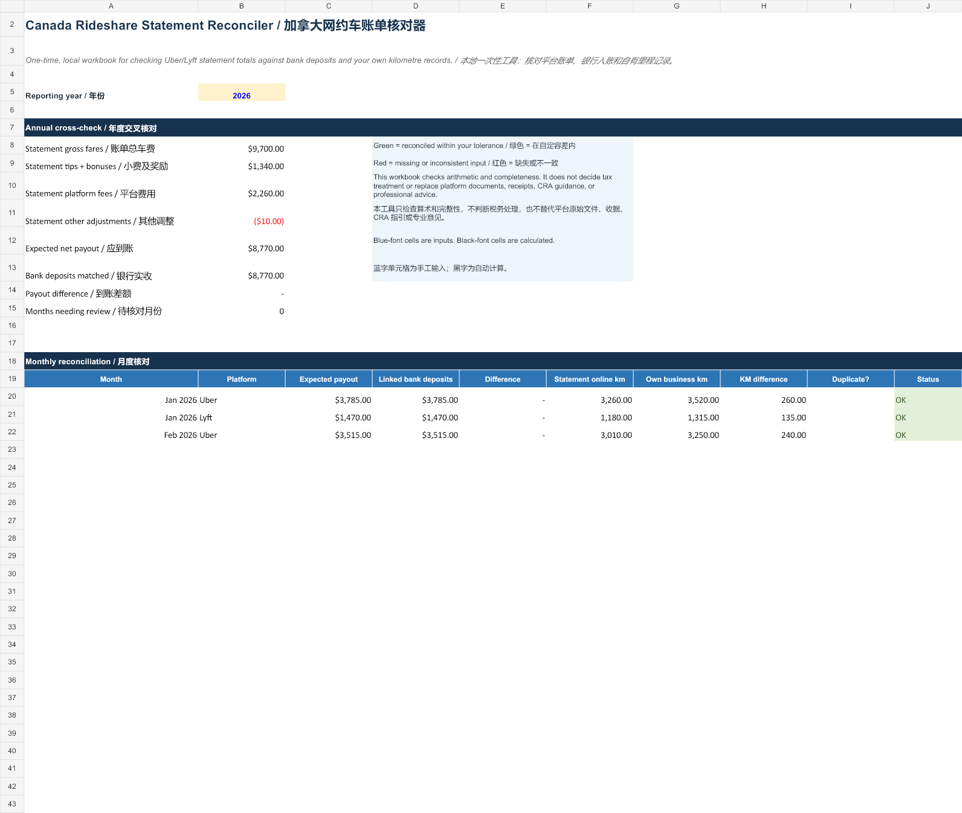Click the Feb 2026 Uber row label
Viewport: 962px width, 813px height.
(190, 435)
